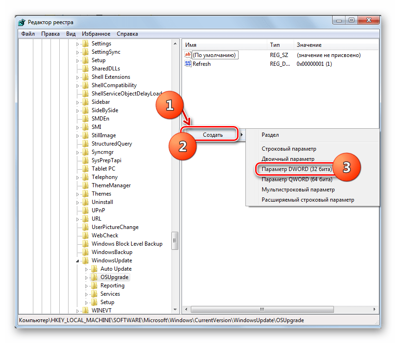Expand the WINEVT tree node

tap(77, 311)
